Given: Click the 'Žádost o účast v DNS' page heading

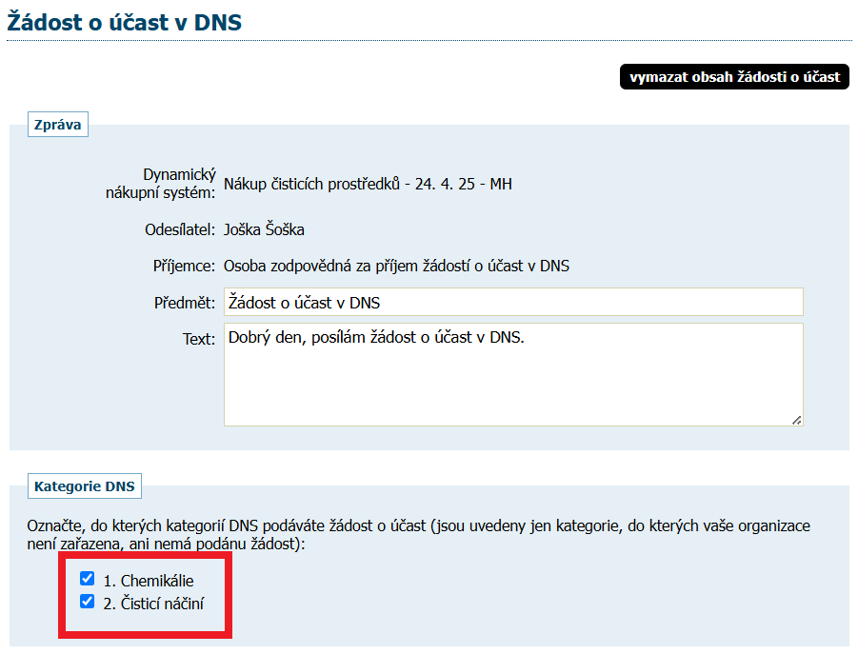Looking at the screenshot, I should tap(125, 23).
